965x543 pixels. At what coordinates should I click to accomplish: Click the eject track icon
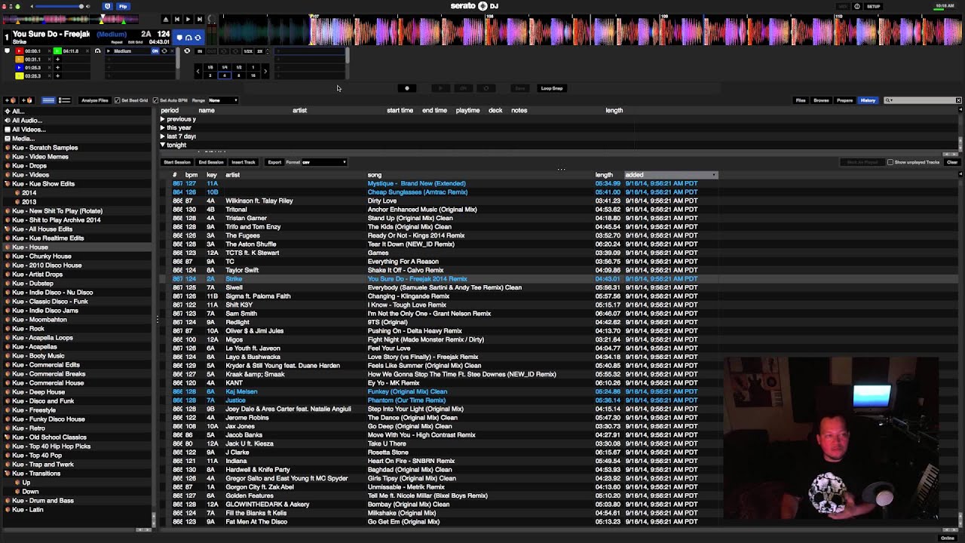[166, 20]
